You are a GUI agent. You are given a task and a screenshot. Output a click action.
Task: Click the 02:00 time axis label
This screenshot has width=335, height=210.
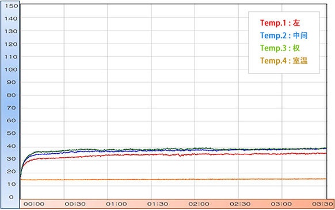(x=199, y=204)
